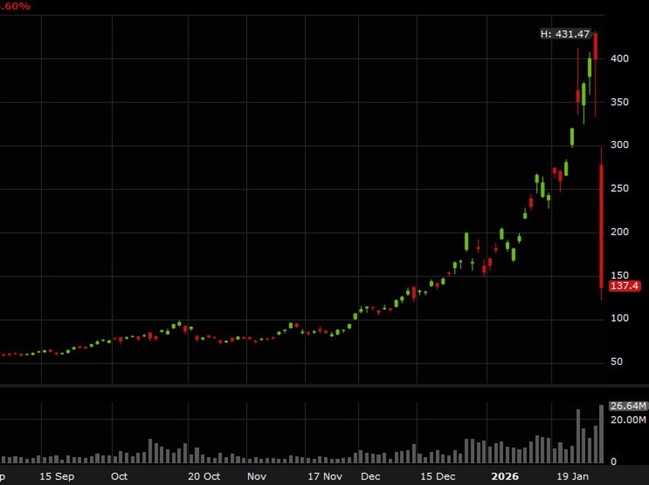Click the 300 price axis label
The height and width of the screenshot is (485, 649).
[x=620, y=145]
